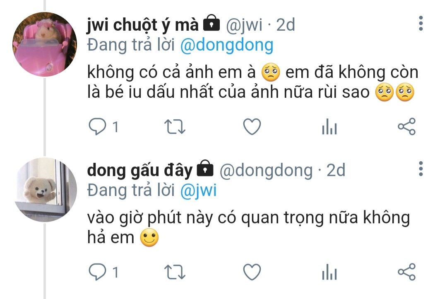View analytics of jwi's tweet

(329, 126)
